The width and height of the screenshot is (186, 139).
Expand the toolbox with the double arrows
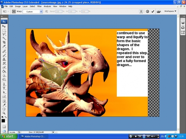(x=2, y=16)
